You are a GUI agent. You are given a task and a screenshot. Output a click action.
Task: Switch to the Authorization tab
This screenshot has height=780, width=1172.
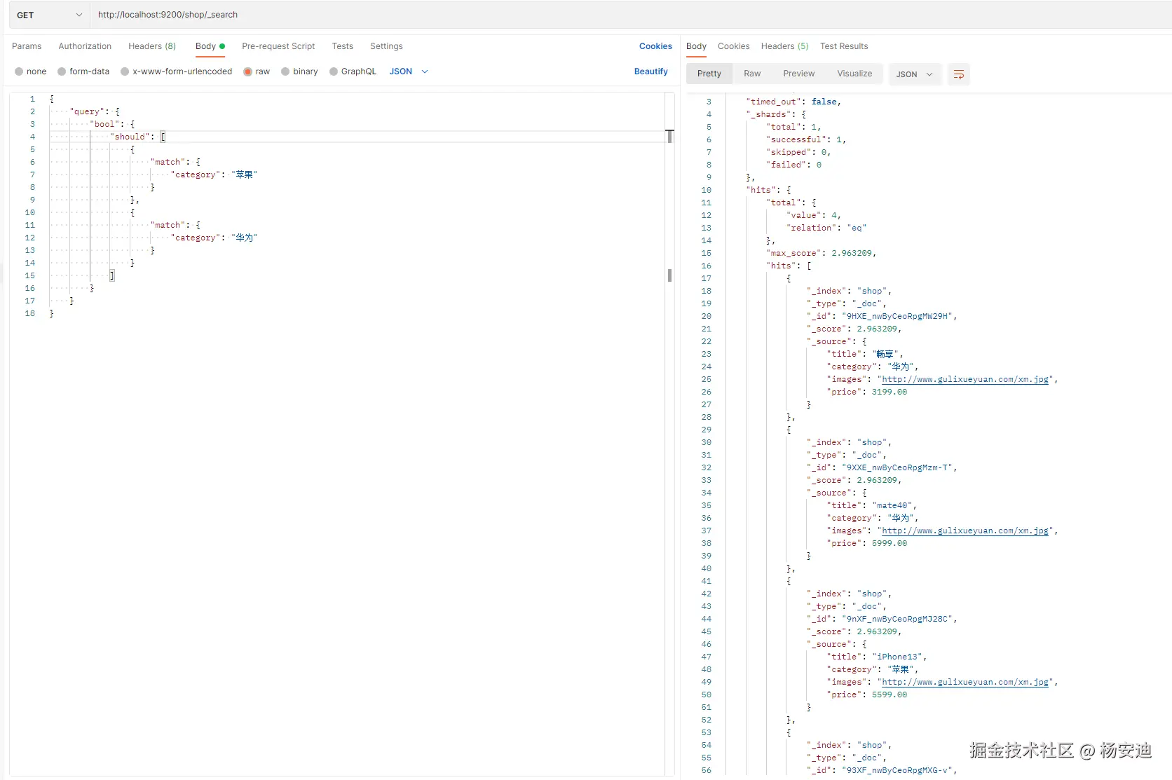85,46
